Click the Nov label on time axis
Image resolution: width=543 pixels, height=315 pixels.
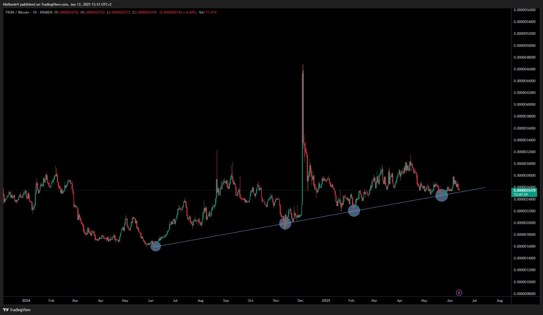coord(276,300)
